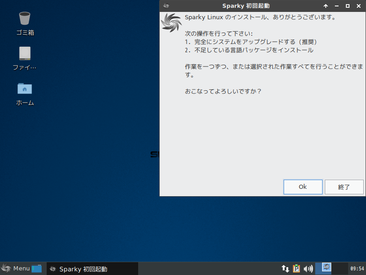
Task: Minimize the Sparky 初回起動 window
Action: click(x=337, y=6)
